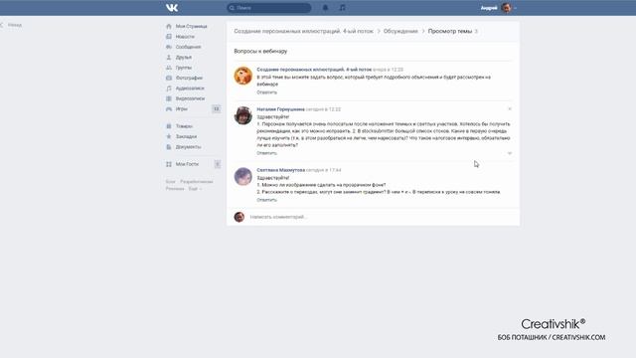Click the write comment field
This screenshot has width=636, height=358.
click(382, 217)
